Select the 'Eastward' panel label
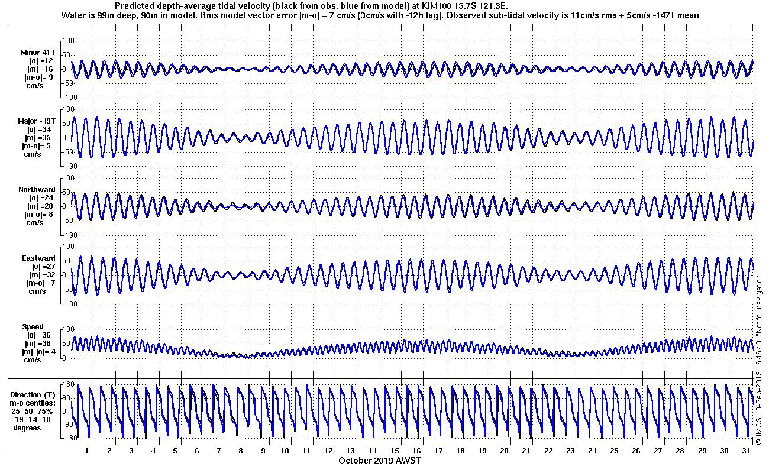 click(x=38, y=258)
